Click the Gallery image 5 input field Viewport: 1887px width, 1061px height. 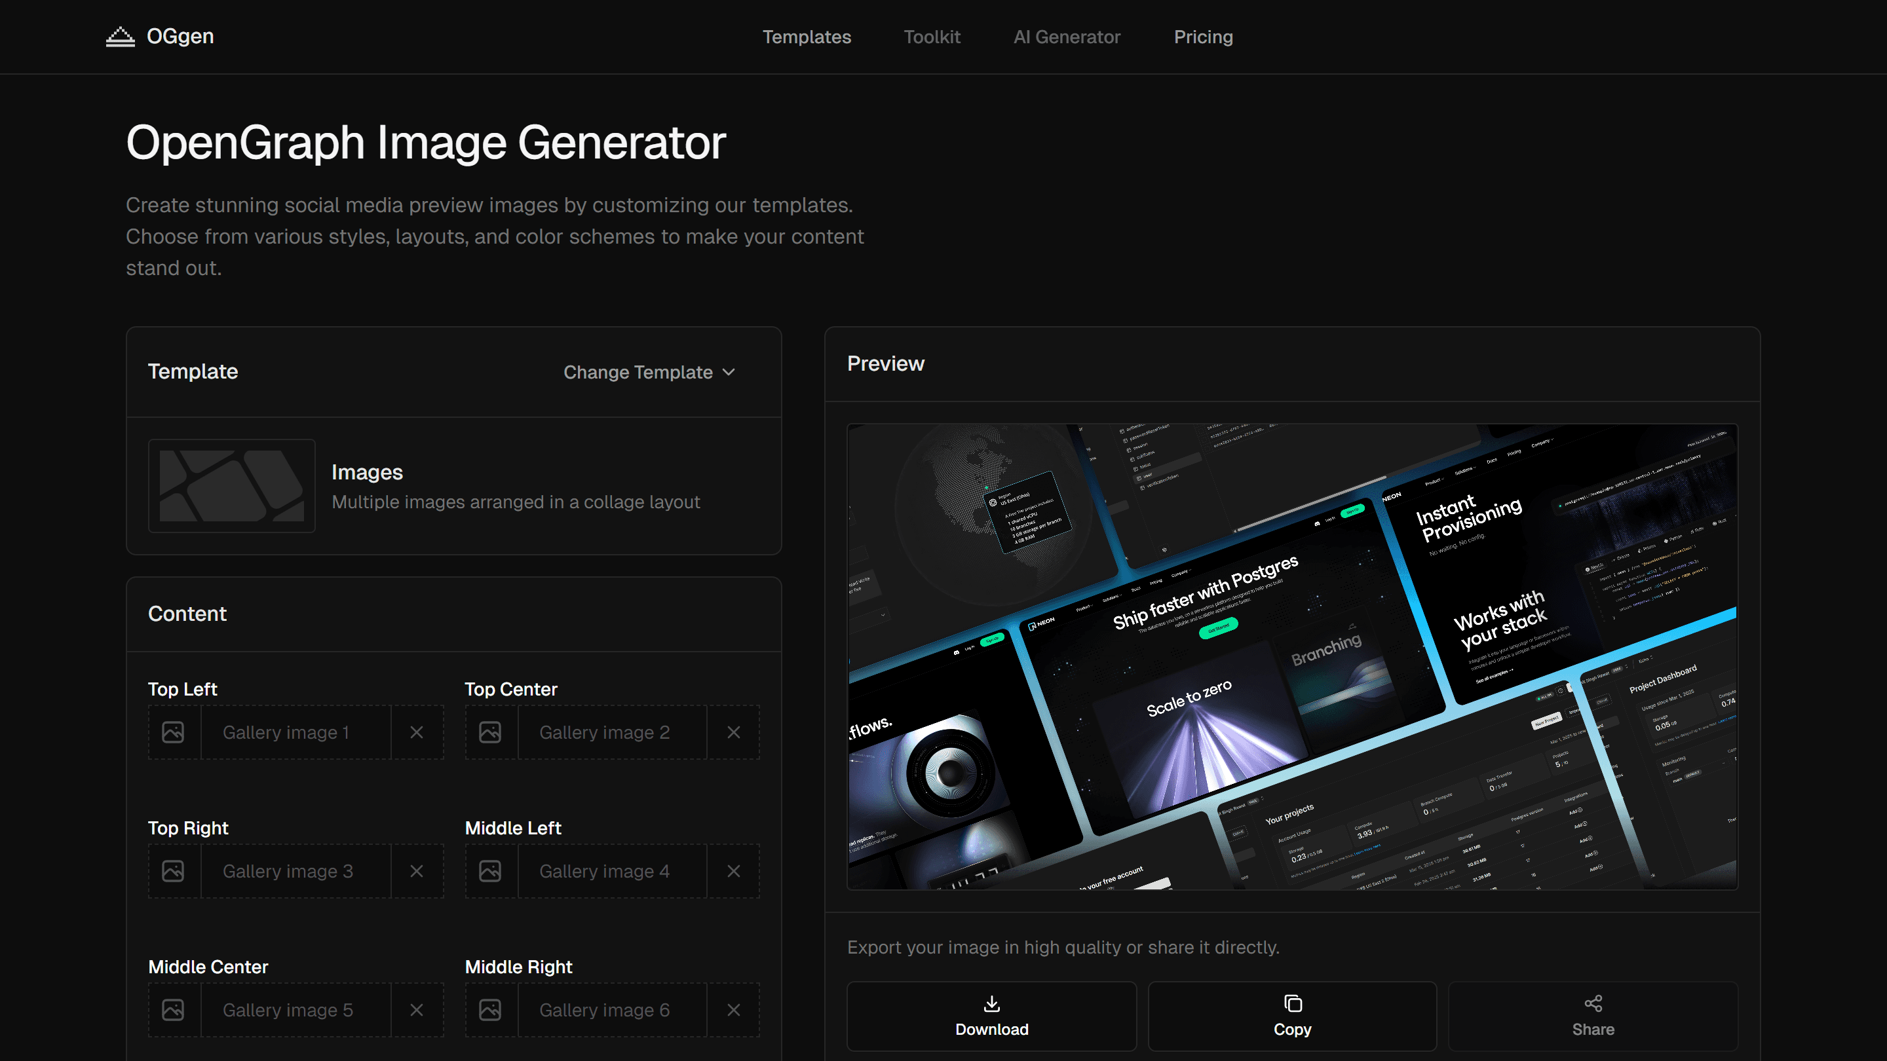coord(294,1009)
